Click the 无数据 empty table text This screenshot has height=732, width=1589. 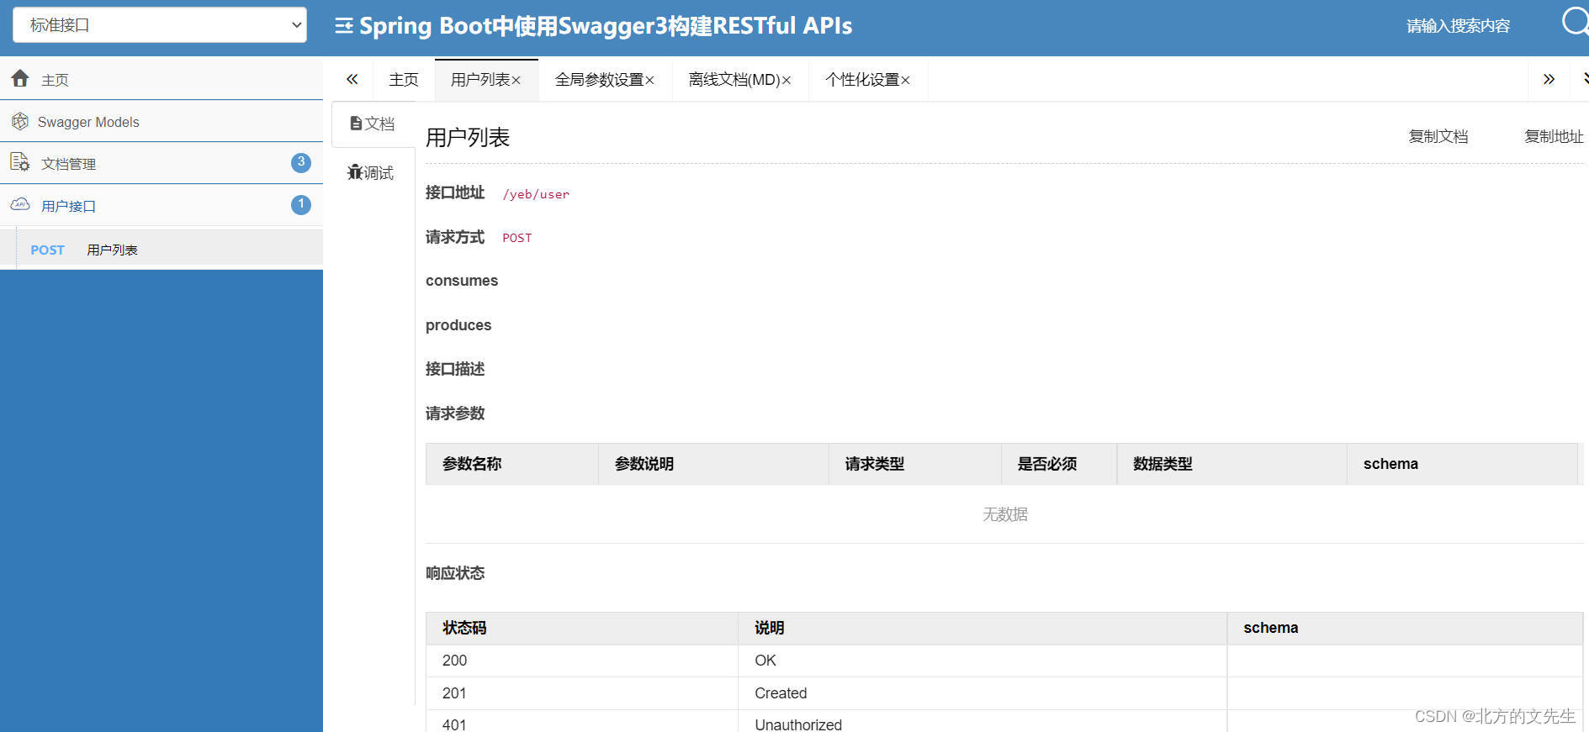[1005, 514]
